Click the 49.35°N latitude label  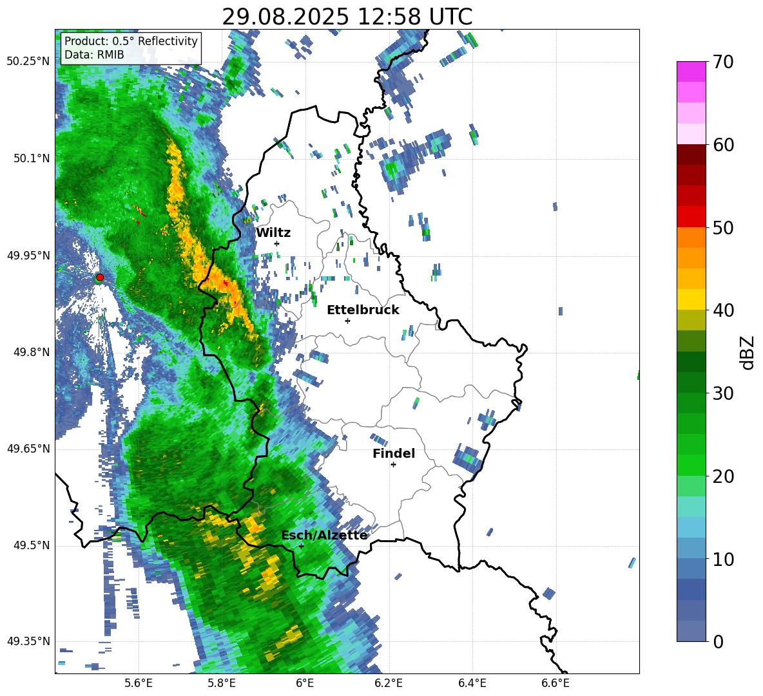(x=28, y=641)
